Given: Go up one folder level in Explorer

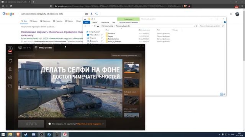Looking at the screenshot, I should click(x=95, y=26).
